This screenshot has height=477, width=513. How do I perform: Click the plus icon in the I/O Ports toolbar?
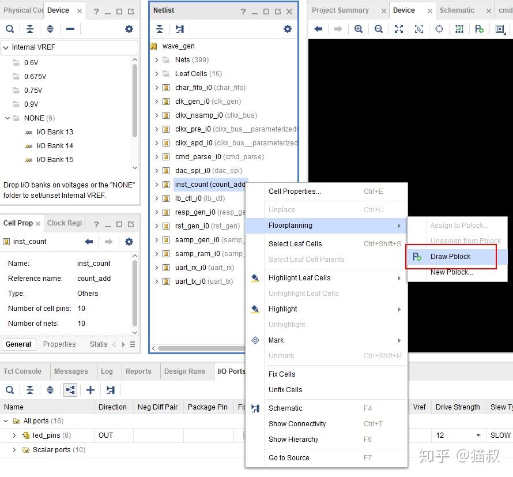(x=90, y=390)
